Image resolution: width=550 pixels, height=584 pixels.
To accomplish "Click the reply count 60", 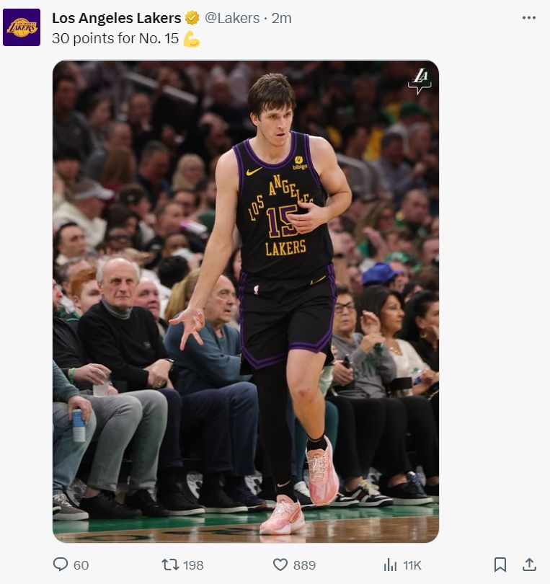I will (x=81, y=565).
